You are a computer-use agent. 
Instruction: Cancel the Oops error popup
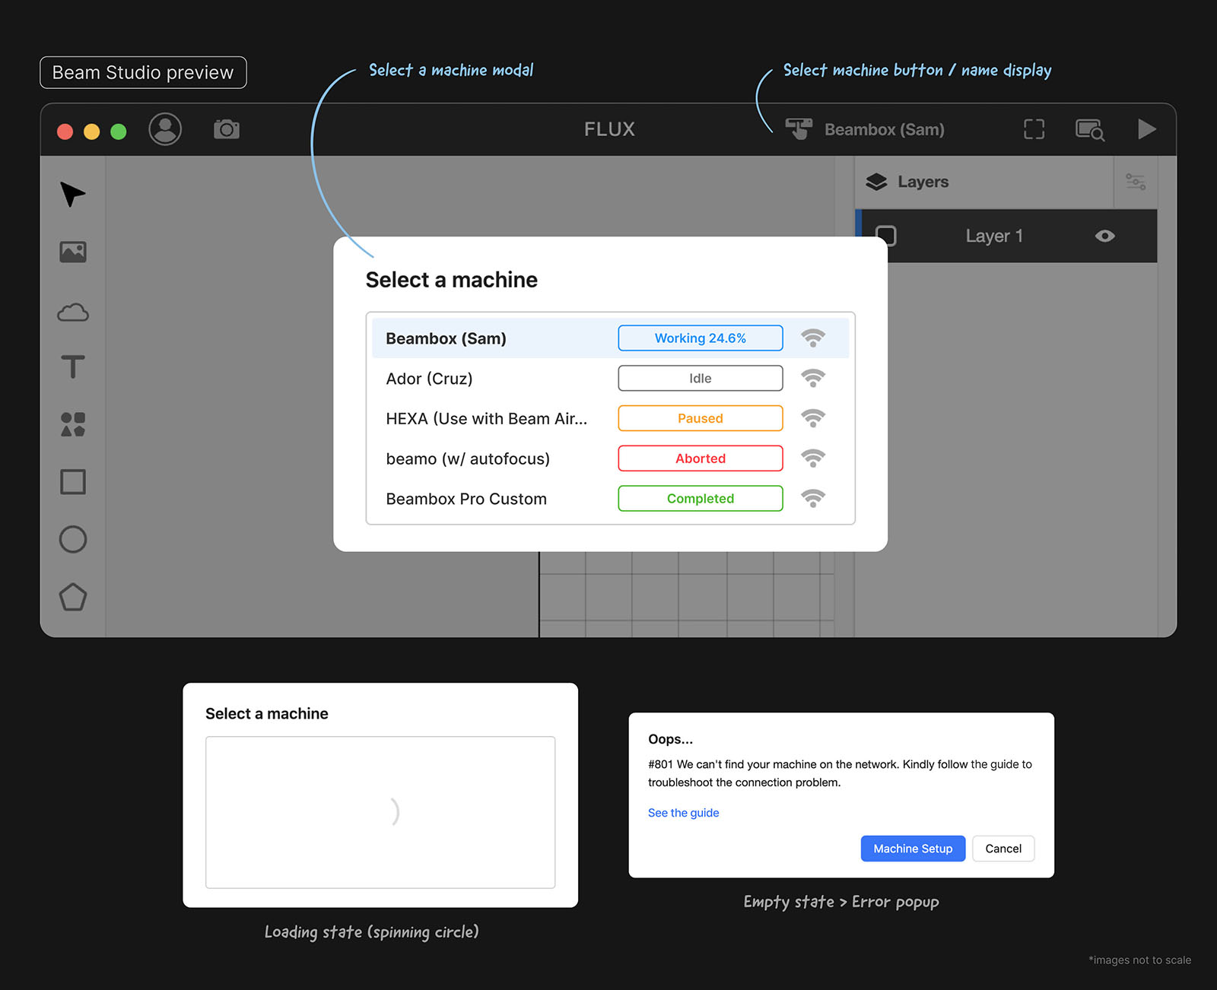1003,849
